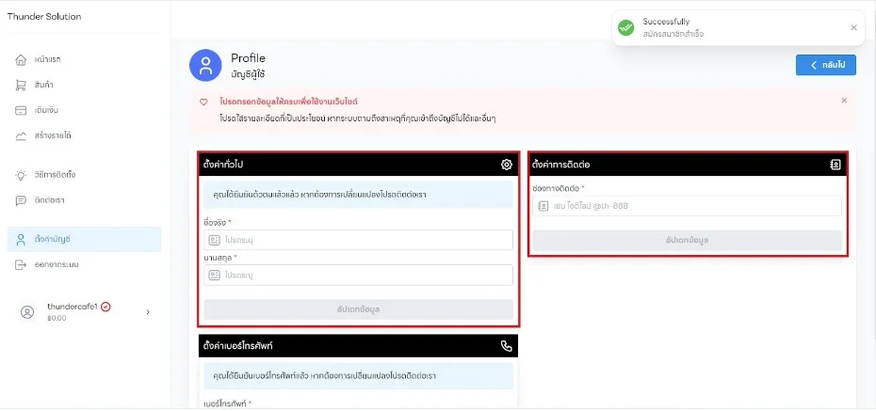Click อัปเดตข้อมูล button under ตั้งค่าการติดต่อ
The height and width of the screenshot is (411, 876).
[687, 241]
